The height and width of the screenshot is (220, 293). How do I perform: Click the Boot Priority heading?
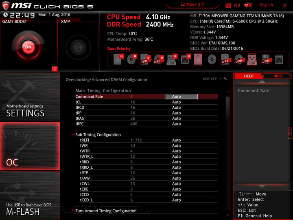pos(119,49)
